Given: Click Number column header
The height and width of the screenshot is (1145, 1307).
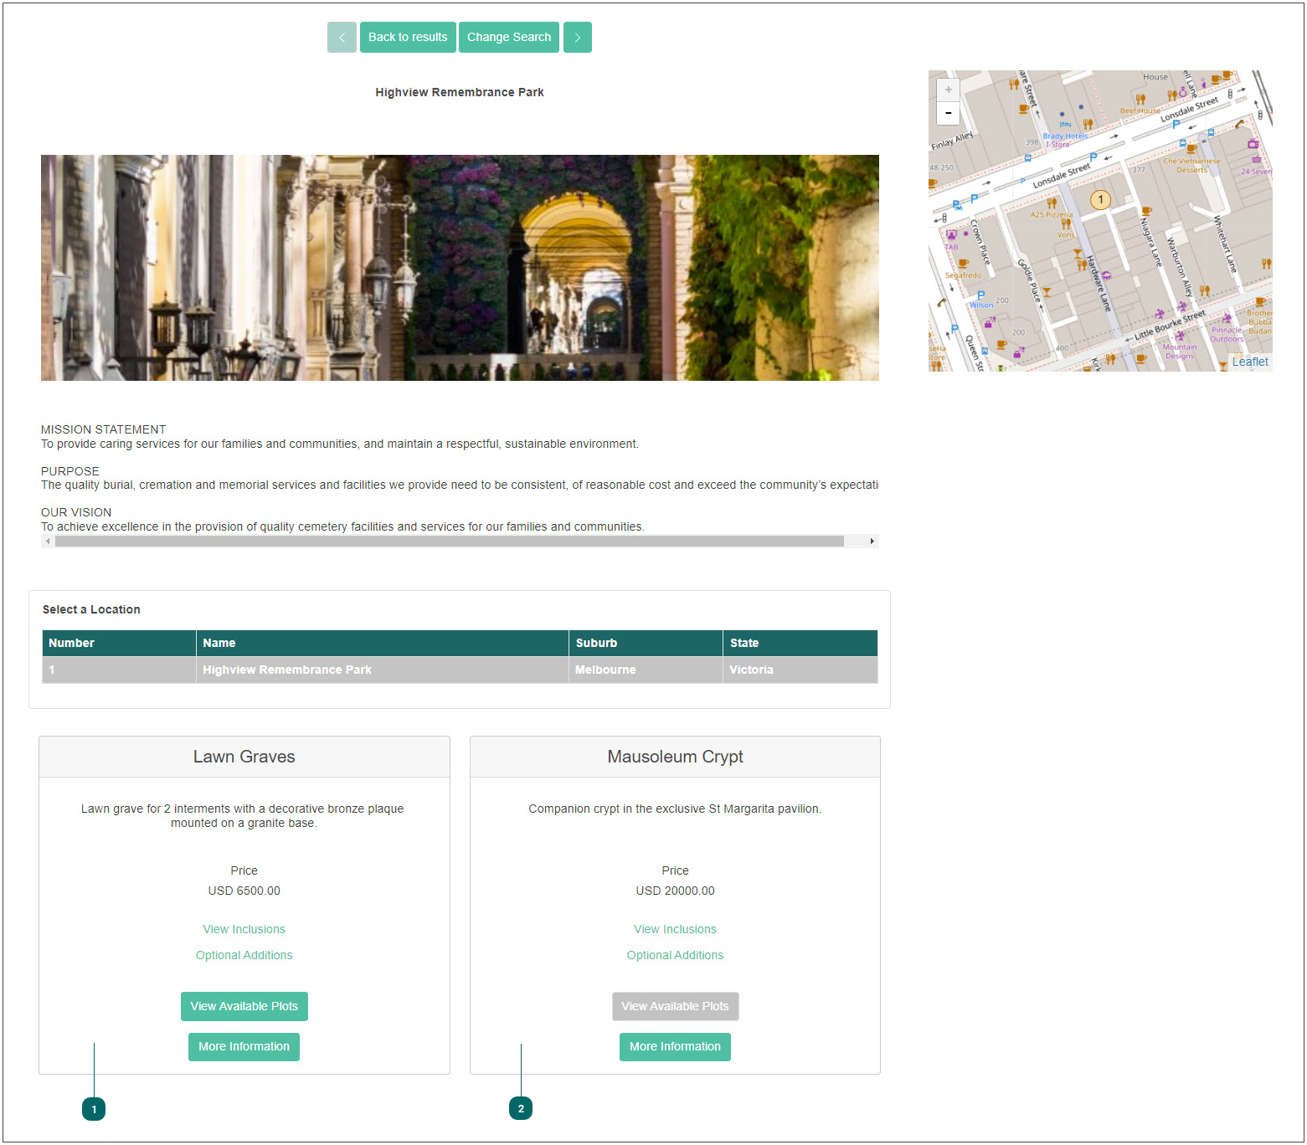Looking at the screenshot, I should (x=119, y=643).
